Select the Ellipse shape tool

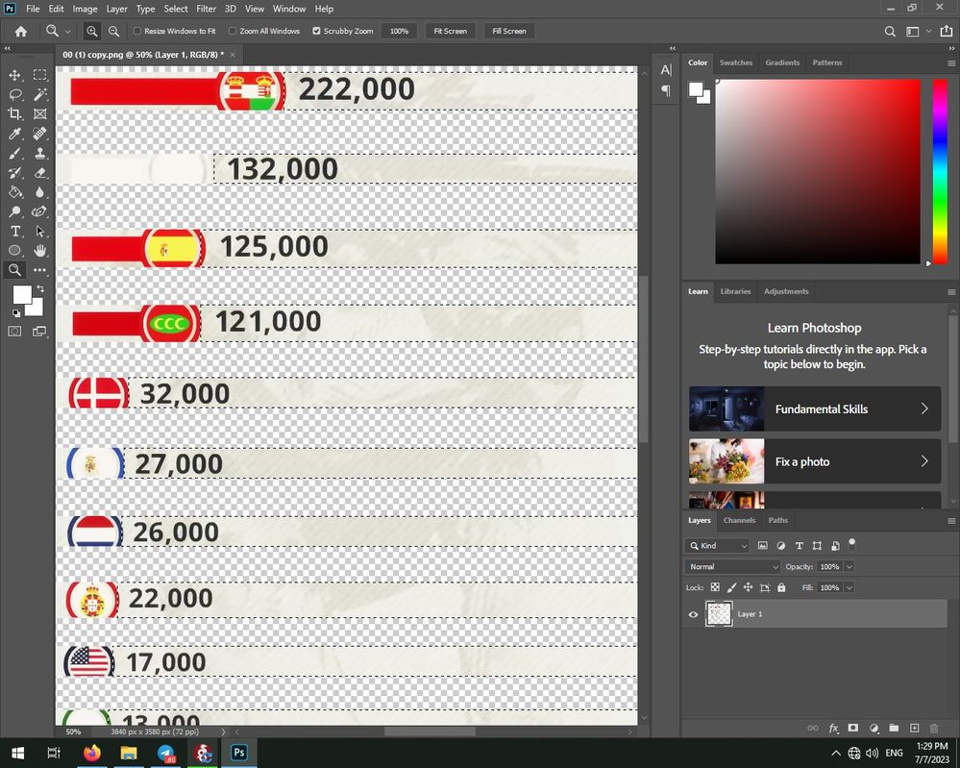click(14, 251)
